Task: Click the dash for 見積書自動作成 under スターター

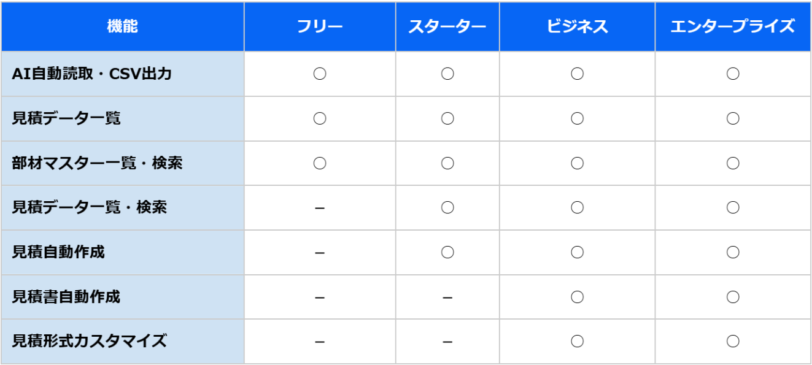Action: pos(447,298)
